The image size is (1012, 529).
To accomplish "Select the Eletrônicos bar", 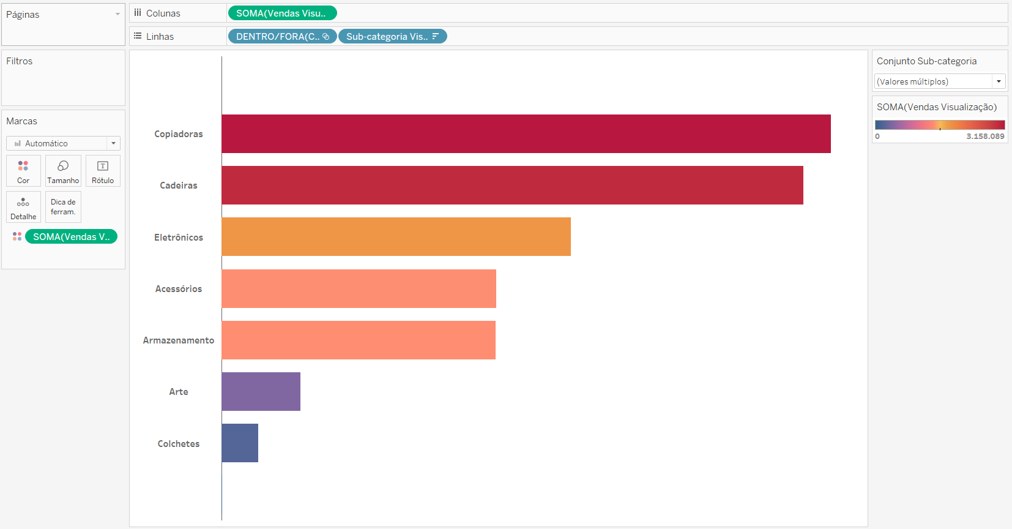I will [x=396, y=236].
